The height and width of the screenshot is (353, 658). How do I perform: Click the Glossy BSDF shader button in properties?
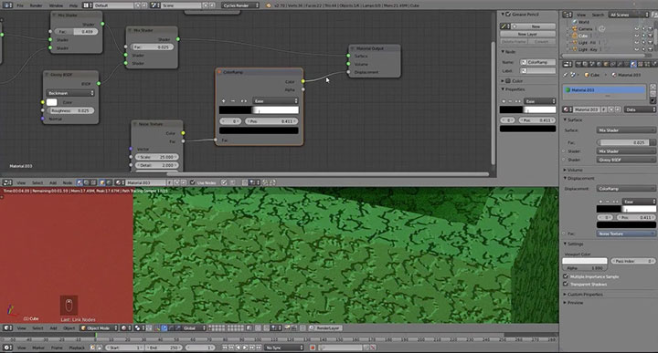(626, 160)
